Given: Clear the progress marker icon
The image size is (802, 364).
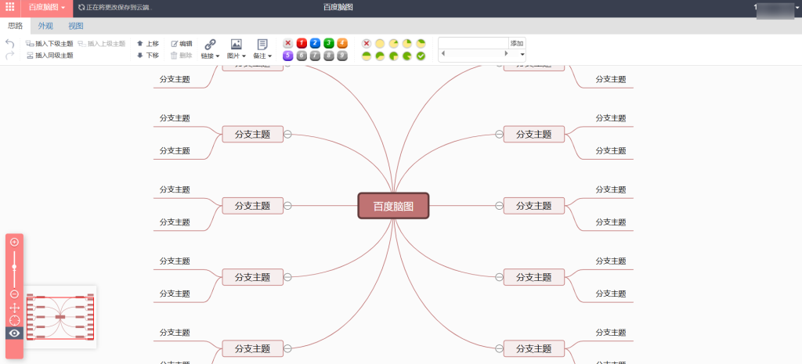Looking at the screenshot, I should [367, 44].
